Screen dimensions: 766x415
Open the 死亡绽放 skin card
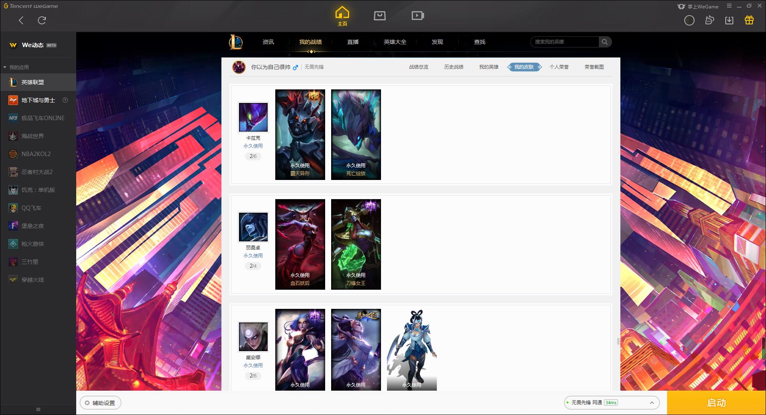pyautogui.click(x=356, y=134)
